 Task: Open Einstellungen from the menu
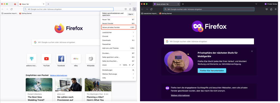[x=118, y=70]
